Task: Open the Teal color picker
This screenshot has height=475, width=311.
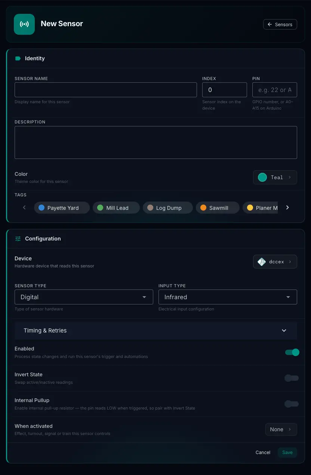Action: tap(275, 177)
